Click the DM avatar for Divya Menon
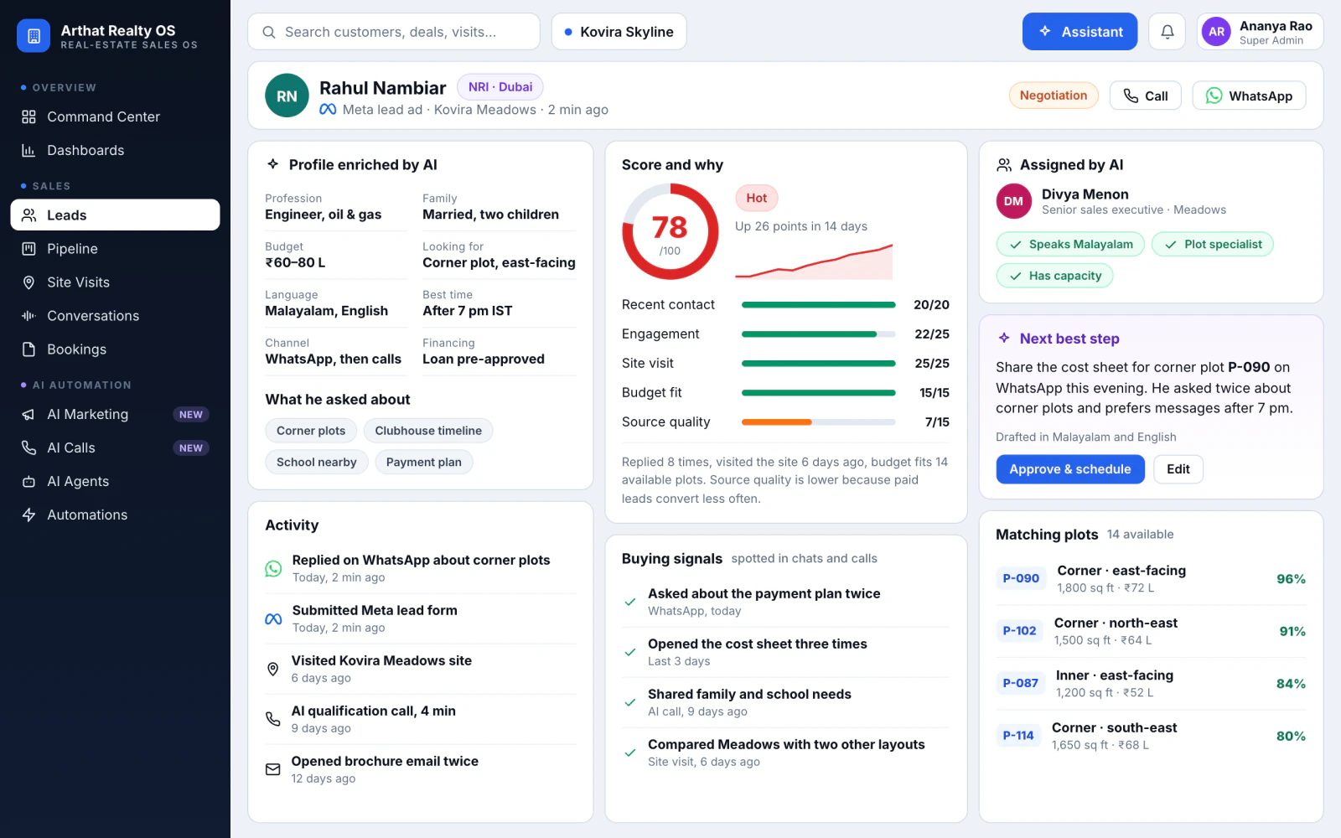 click(x=1013, y=201)
